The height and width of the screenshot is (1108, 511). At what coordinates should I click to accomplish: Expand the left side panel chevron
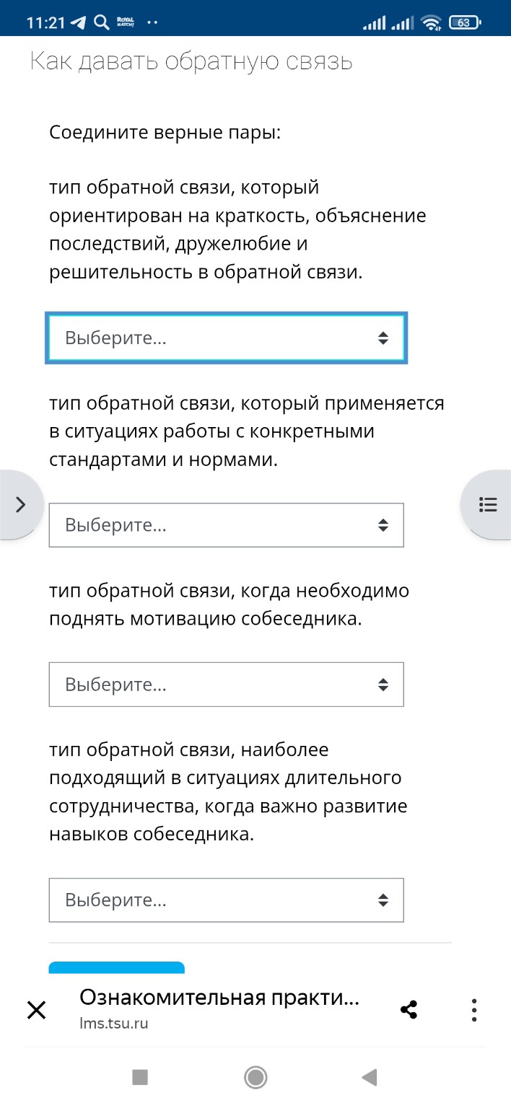tap(19, 504)
